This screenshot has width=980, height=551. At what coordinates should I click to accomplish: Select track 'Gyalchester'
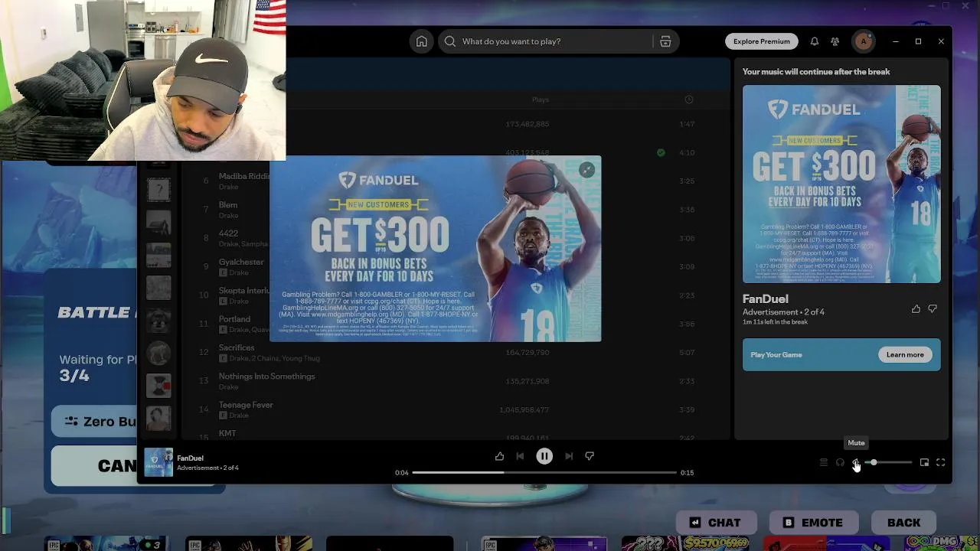241,262
